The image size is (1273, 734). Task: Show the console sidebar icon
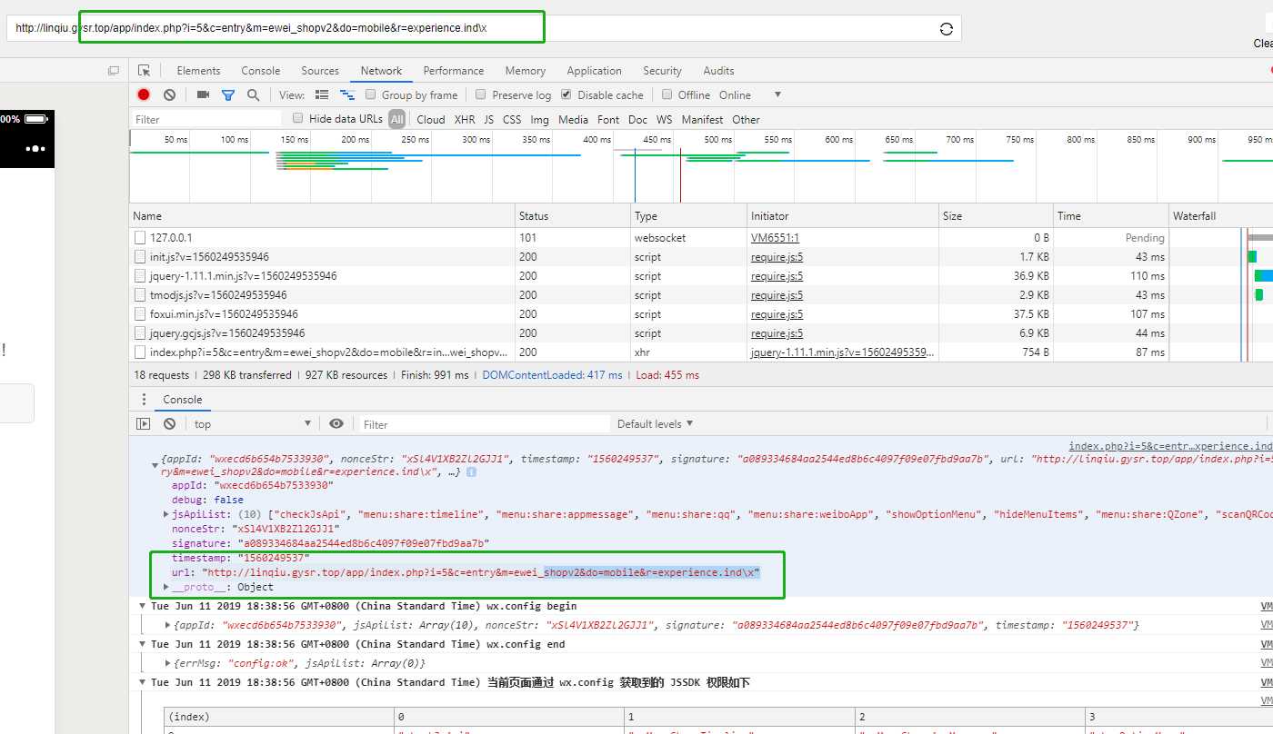[144, 424]
